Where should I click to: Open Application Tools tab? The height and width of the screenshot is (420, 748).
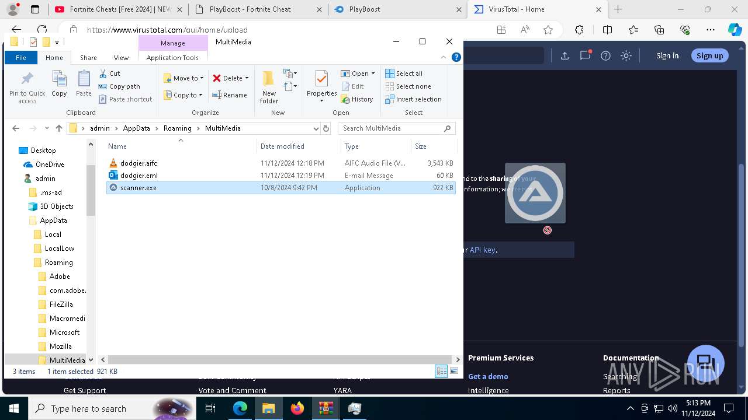tap(172, 58)
